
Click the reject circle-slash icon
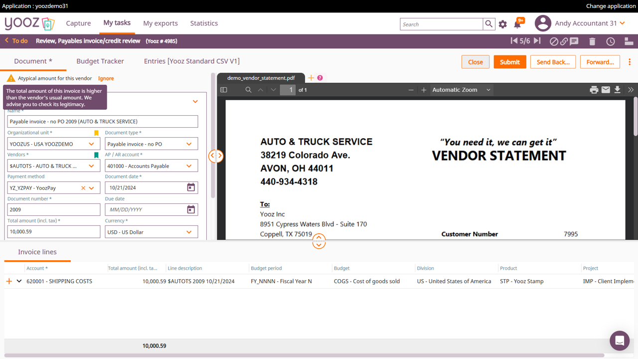[553, 41]
